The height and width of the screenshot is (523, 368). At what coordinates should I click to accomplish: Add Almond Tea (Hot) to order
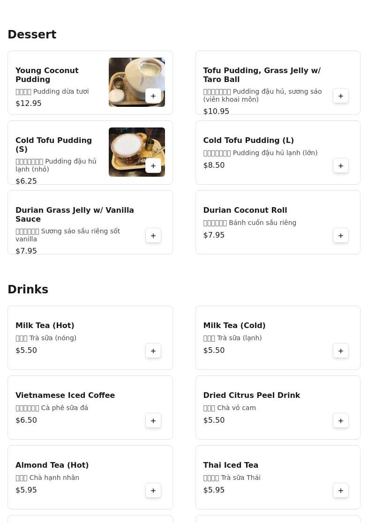[x=153, y=490]
